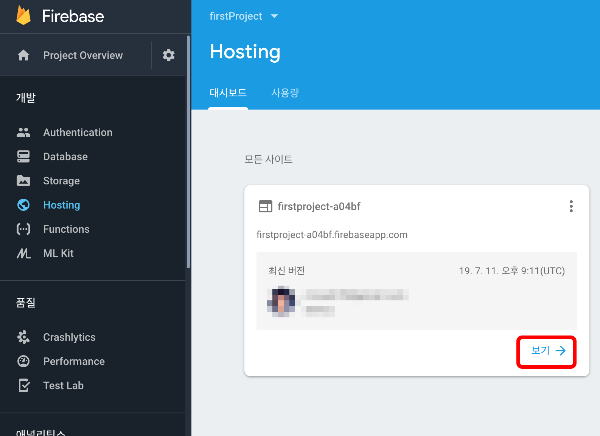Click the Performance gauge icon

click(23, 361)
